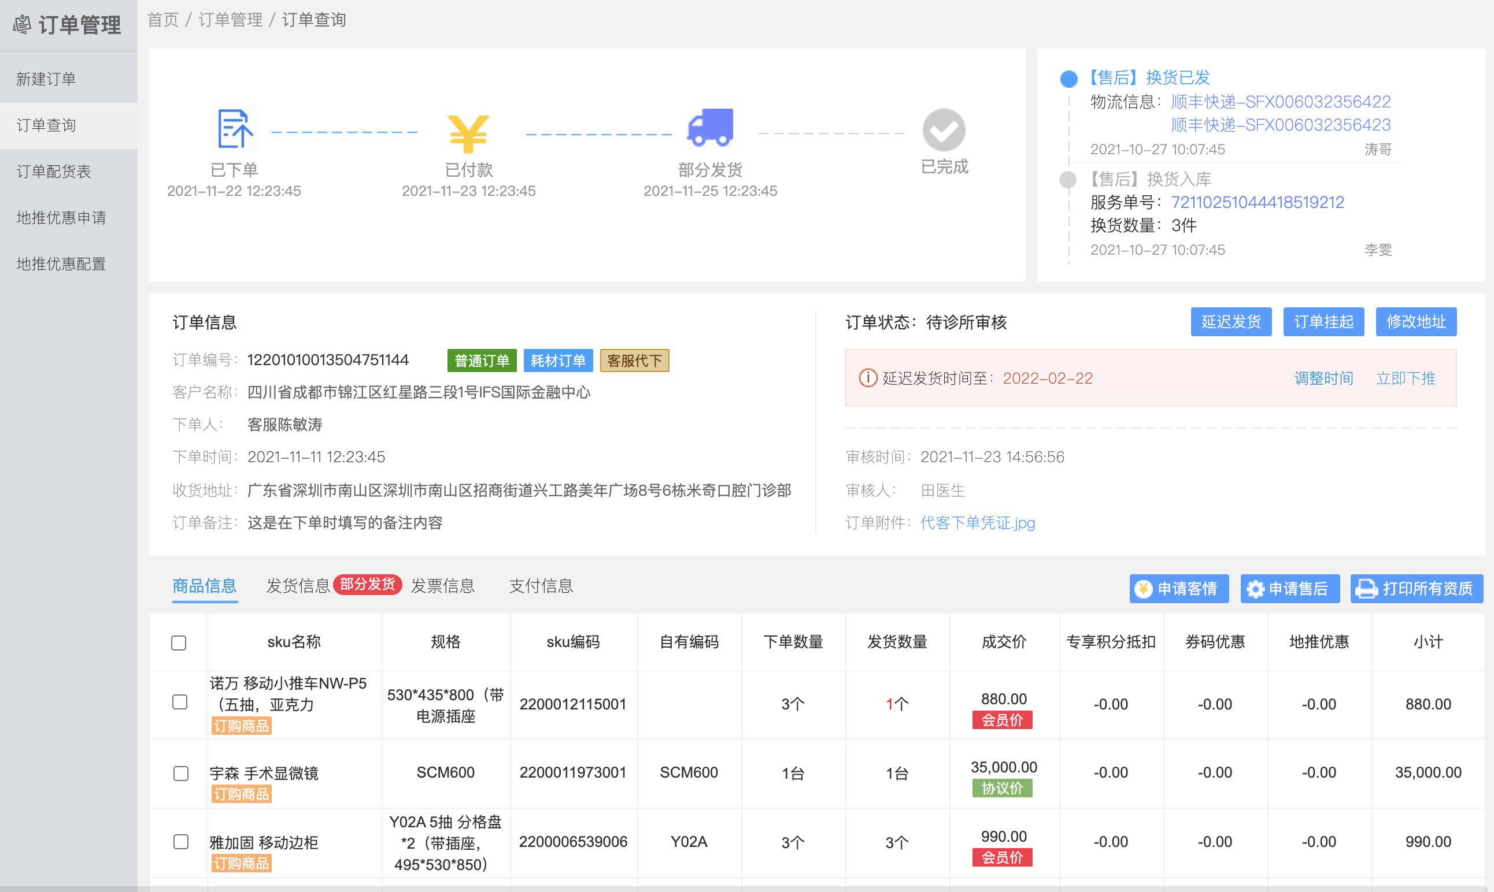This screenshot has width=1494, height=892.
Task: Click the 发货数量 column header
Action: (x=897, y=642)
